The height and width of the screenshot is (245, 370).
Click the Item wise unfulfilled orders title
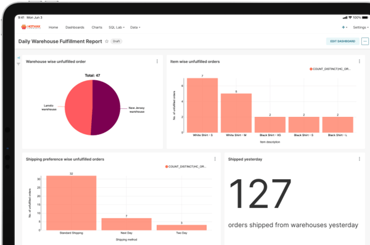[195, 62]
